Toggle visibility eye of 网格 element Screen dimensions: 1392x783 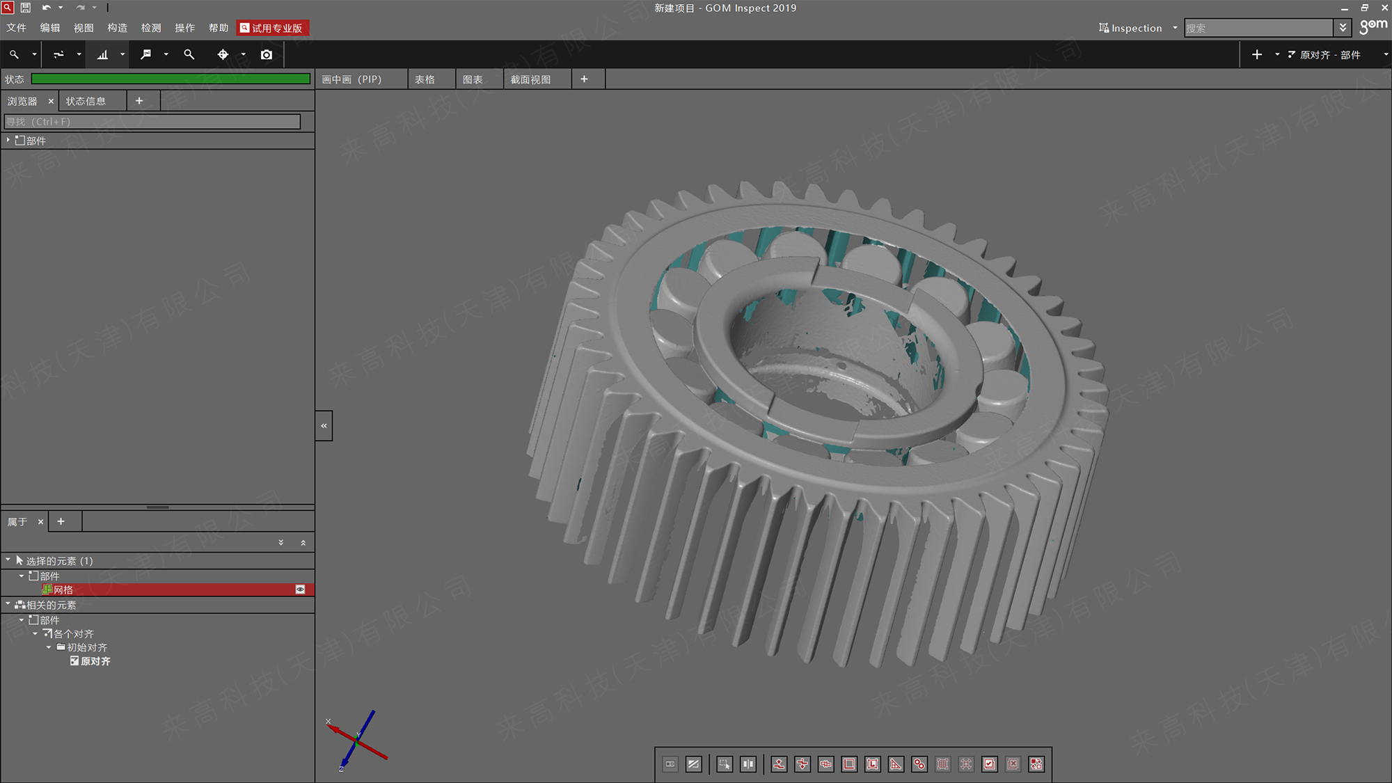(300, 590)
